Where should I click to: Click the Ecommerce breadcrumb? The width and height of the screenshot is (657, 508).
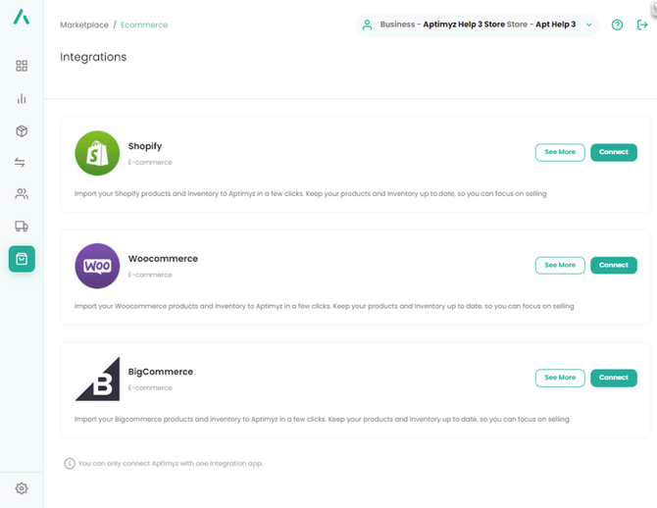pos(144,25)
